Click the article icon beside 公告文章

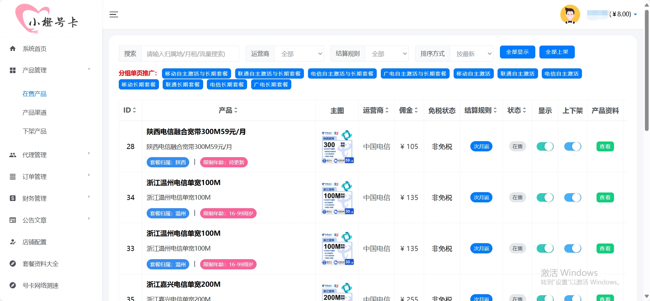click(x=13, y=220)
